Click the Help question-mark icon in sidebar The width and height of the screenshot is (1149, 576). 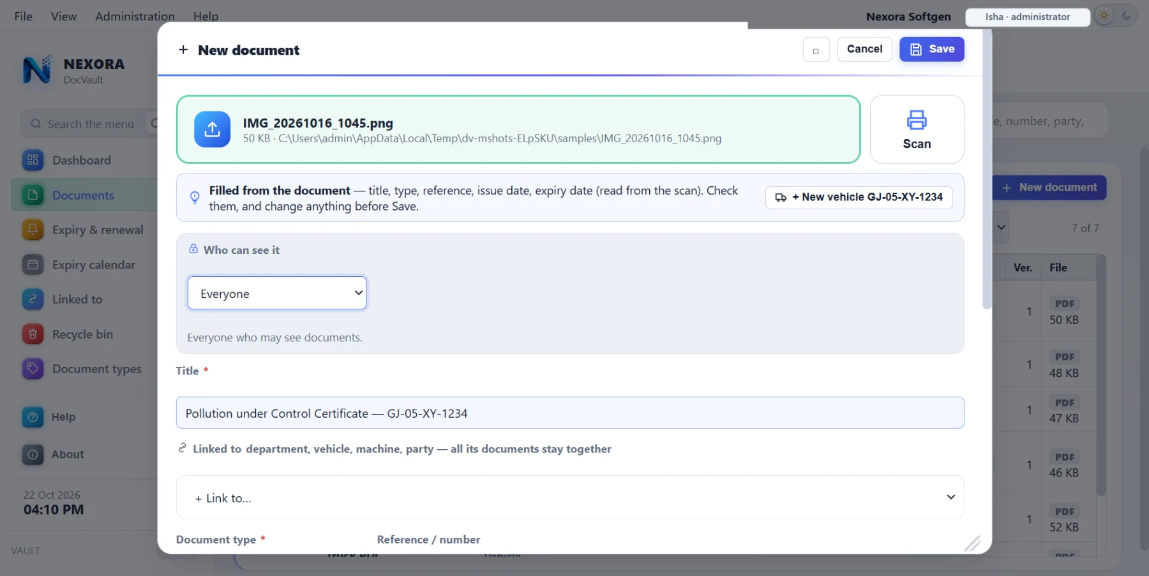33,417
